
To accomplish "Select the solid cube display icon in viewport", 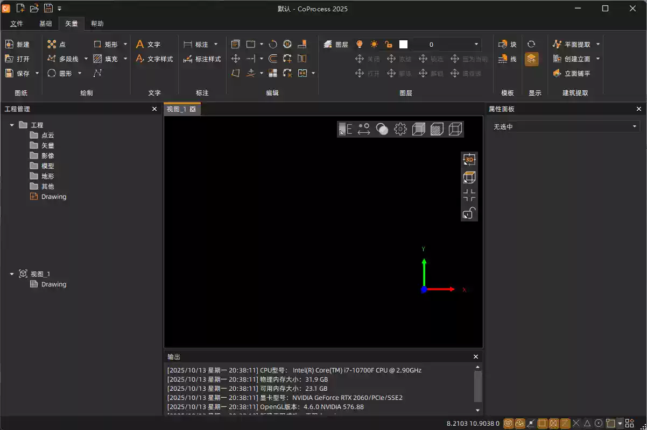I will tap(418, 129).
